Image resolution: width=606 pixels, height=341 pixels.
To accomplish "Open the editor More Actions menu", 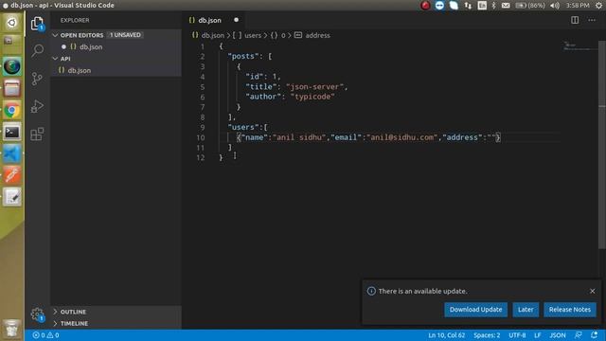I will 592,20.
